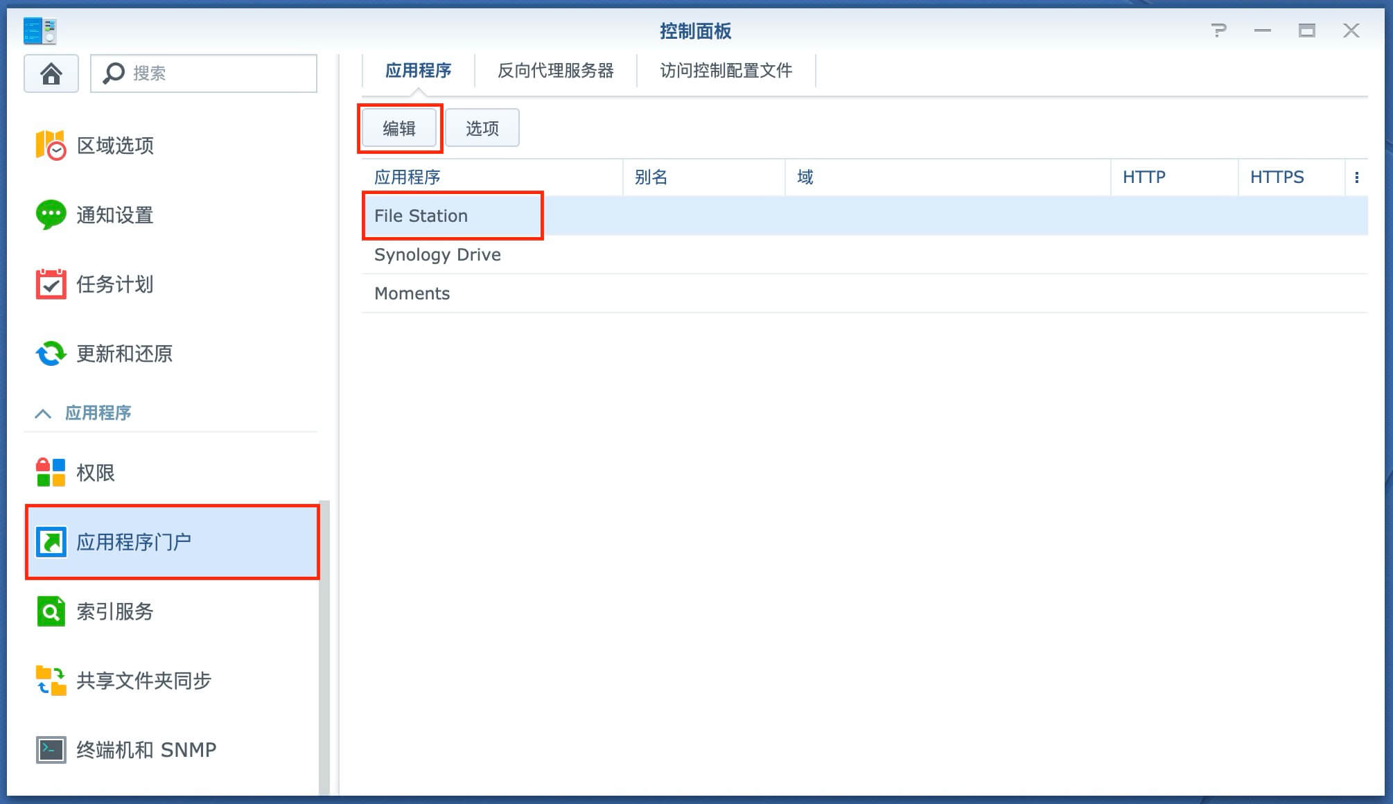Collapse the 应用程序 section chevron
This screenshot has width=1393, height=804.
43,414
